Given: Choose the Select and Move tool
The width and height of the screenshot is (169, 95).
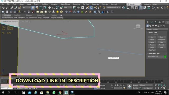Looking at the screenshot, I should pyautogui.click(x=49, y=8).
